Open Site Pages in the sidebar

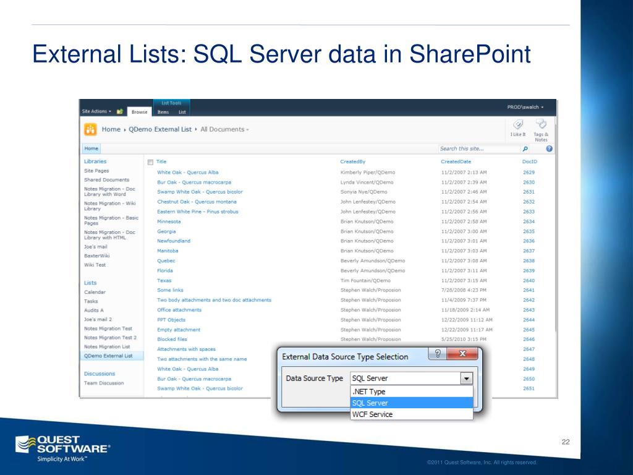tap(96, 171)
